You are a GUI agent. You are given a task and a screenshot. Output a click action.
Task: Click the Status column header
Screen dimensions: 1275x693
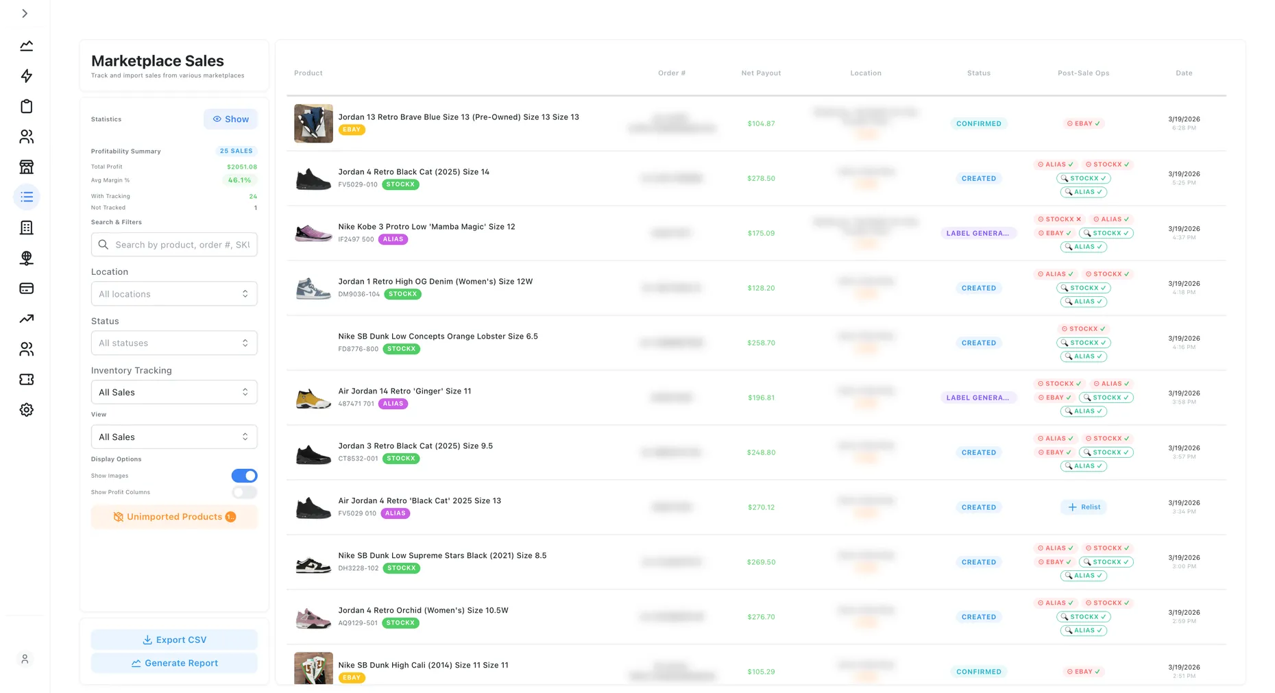point(979,73)
